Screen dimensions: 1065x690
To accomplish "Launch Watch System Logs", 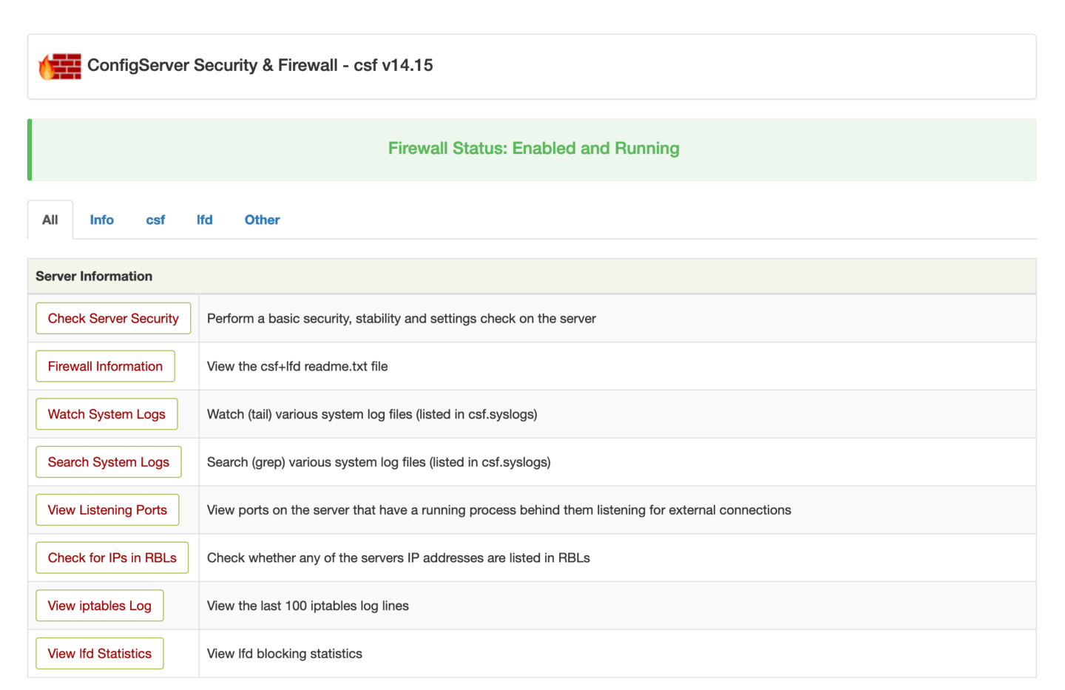I will click(106, 414).
